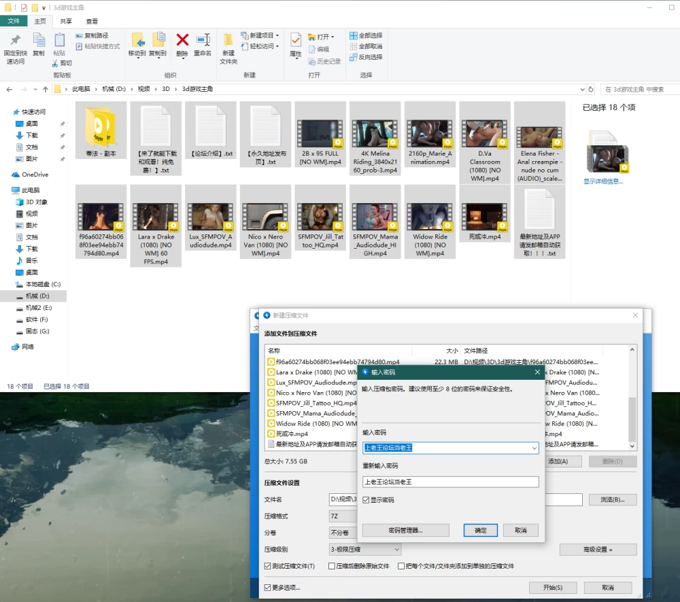Open the Properties icon in ribbon
The image size is (680, 602).
click(296, 41)
